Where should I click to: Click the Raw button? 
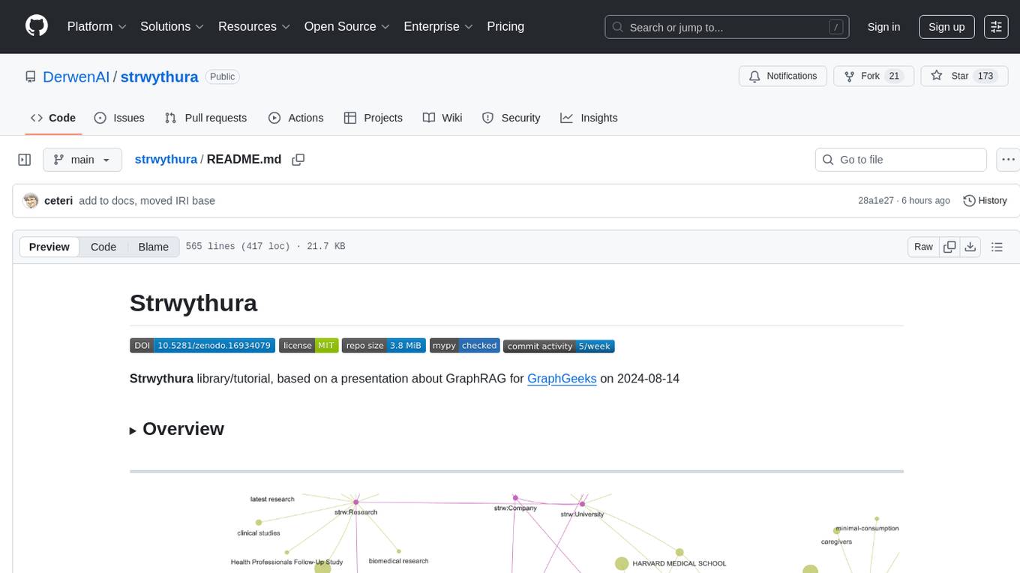coord(923,247)
